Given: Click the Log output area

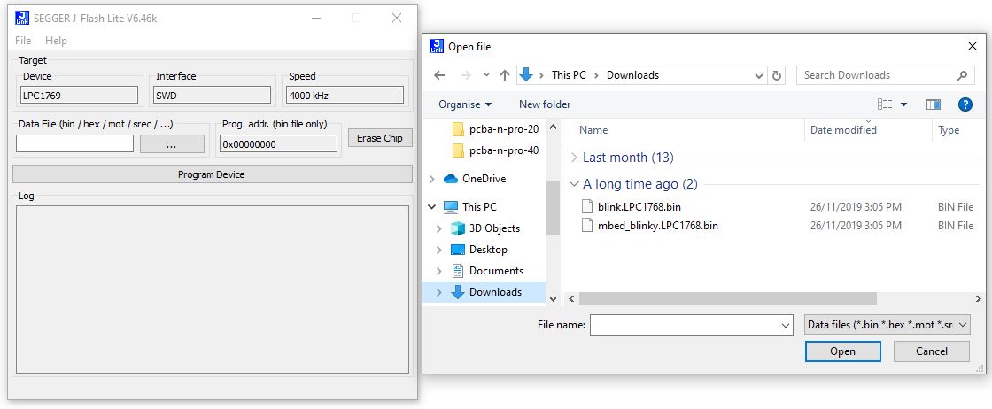Looking at the screenshot, I should (x=212, y=289).
